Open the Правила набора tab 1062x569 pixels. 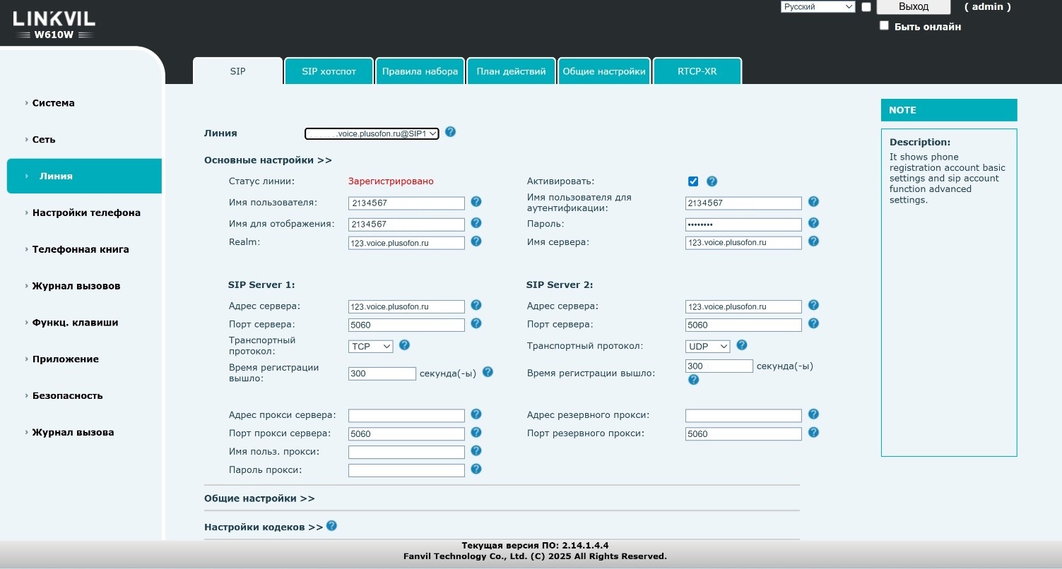tap(420, 71)
